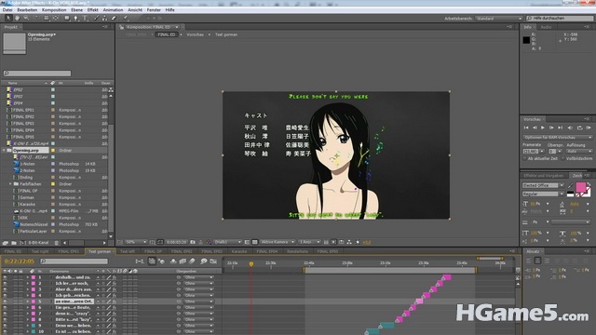Image resolution: width=596 pixels, height=335 pixels.
Task: Jump to last frame in Vorschau panel
Action: pos(561,128)
